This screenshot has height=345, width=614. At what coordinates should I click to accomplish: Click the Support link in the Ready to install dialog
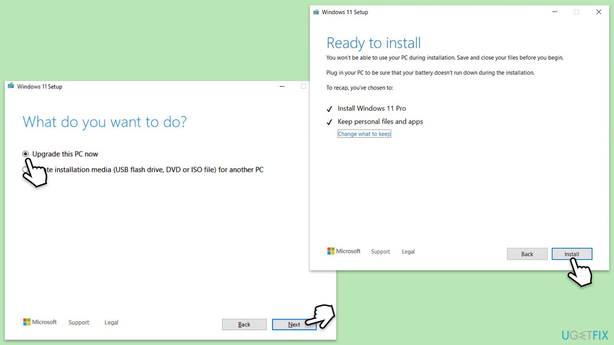(380, 251)
